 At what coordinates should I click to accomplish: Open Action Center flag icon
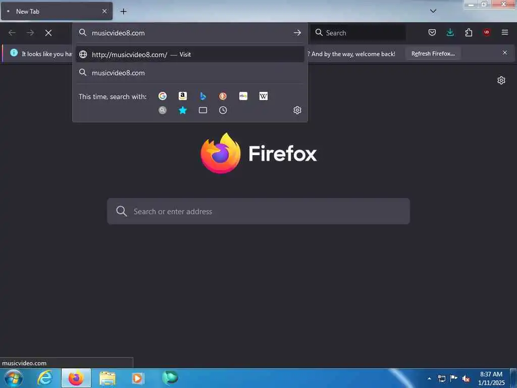click(454, 378)
